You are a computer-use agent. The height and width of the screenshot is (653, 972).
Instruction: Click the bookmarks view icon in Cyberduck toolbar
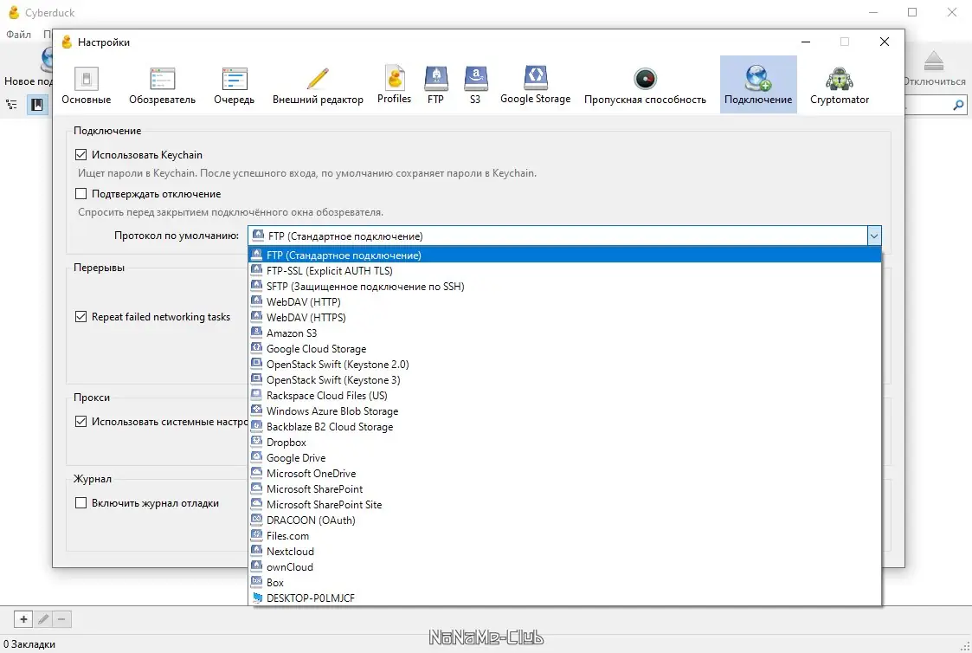[37, 104]
